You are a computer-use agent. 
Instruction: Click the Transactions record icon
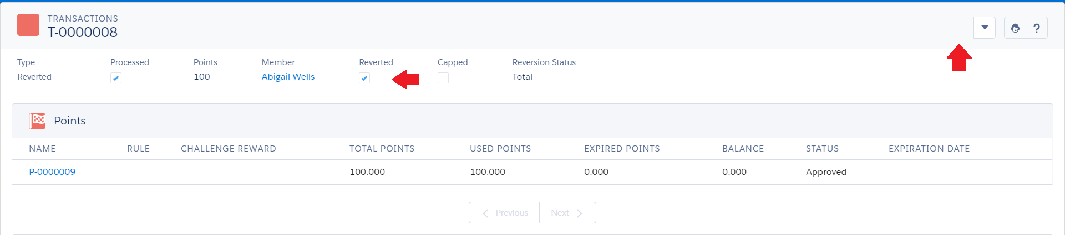pyautogui.click(x=28, y=25)
